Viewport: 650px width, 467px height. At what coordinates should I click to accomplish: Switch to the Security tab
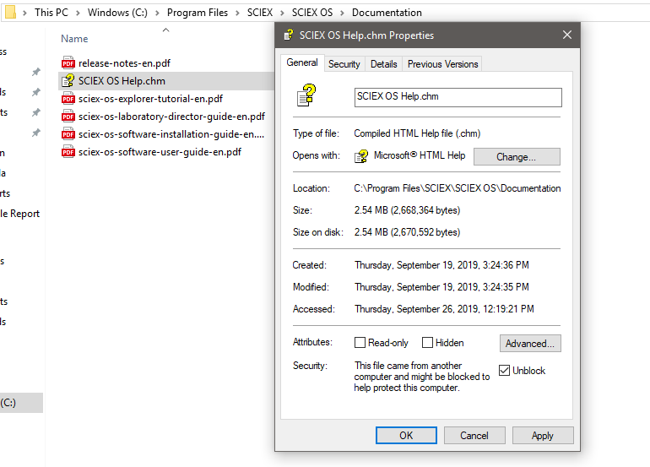click(x=344, y=64)
